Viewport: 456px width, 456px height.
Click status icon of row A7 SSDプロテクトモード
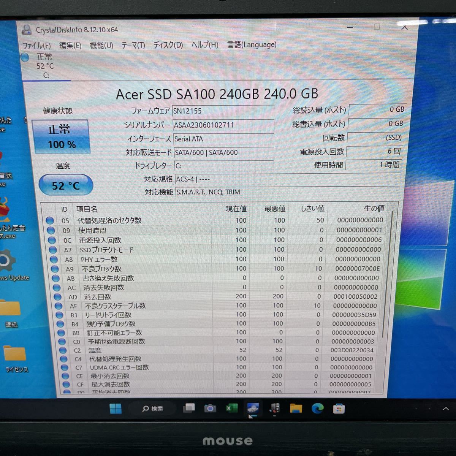pos(53,250)
